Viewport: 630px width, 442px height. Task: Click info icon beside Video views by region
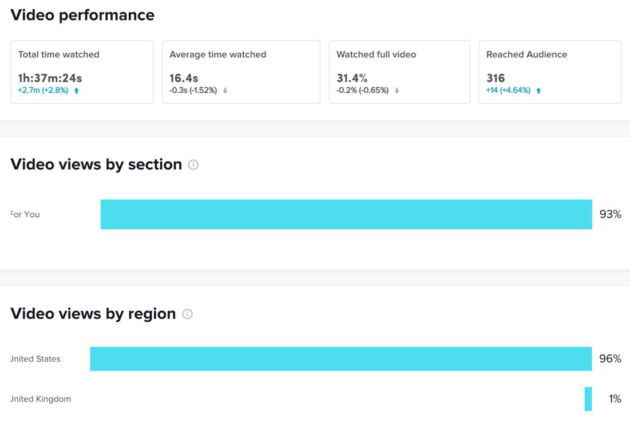[x=187, y=314]
